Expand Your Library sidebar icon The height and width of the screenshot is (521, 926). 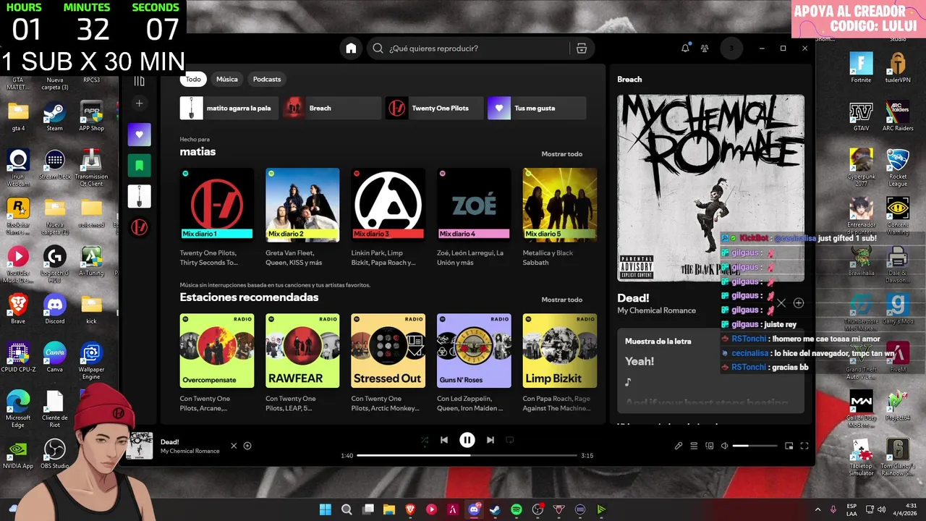pyautogui.click(x=140, y=80)
